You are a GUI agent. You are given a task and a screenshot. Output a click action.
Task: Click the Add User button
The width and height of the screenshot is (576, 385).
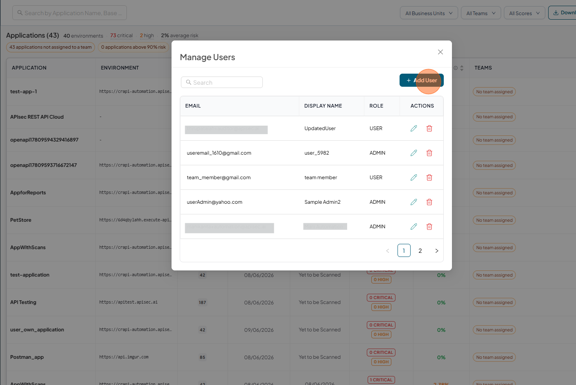tap(422, 80)
